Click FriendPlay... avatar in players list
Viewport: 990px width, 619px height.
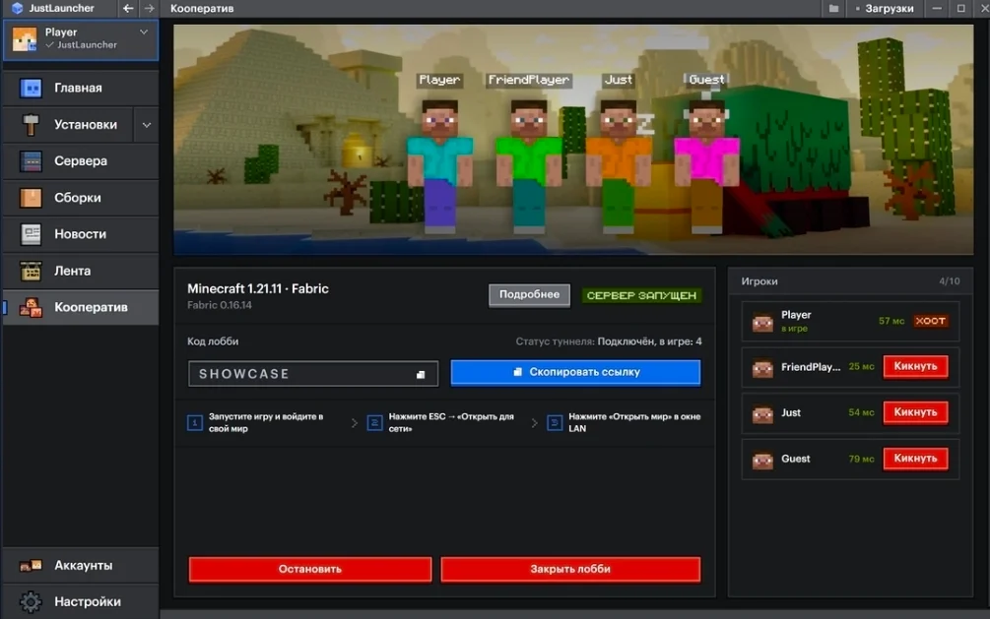coord(762,368)
